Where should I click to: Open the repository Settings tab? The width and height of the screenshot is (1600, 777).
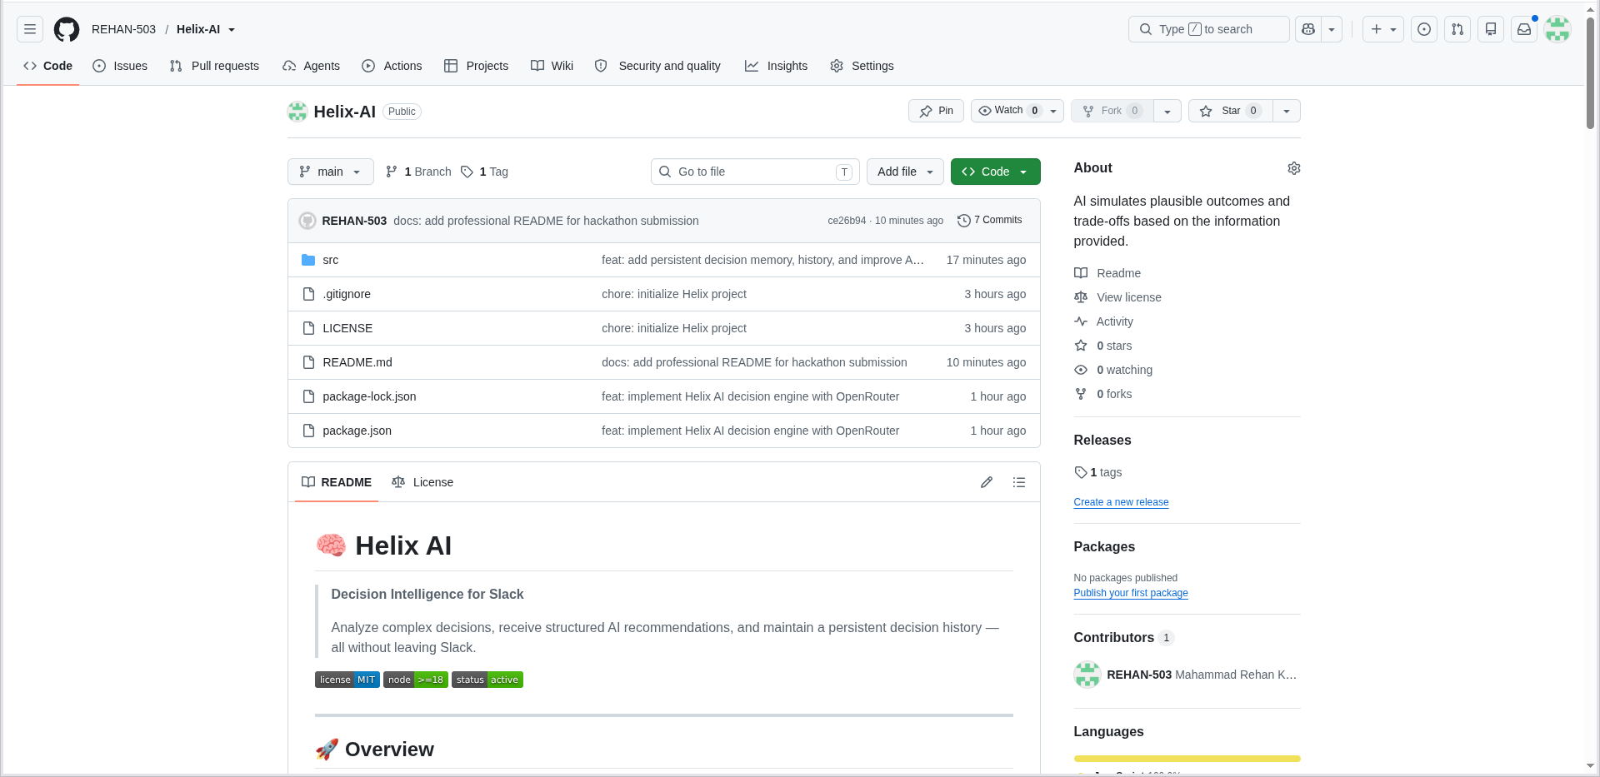[862, 66]
